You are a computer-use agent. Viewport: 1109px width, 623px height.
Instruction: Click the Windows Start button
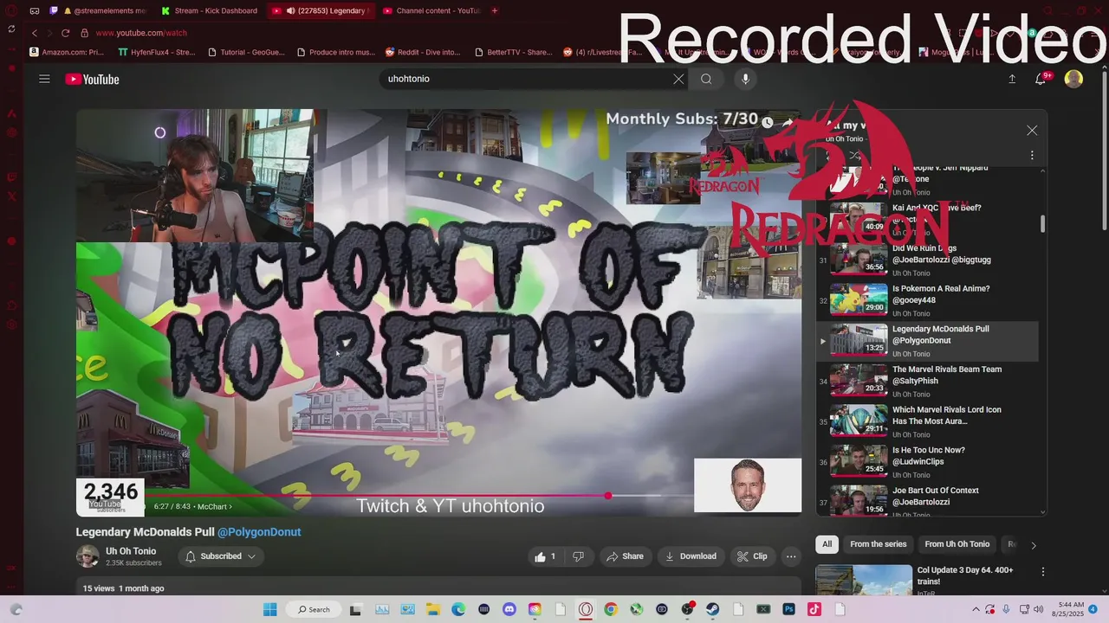tap(269, 609)
